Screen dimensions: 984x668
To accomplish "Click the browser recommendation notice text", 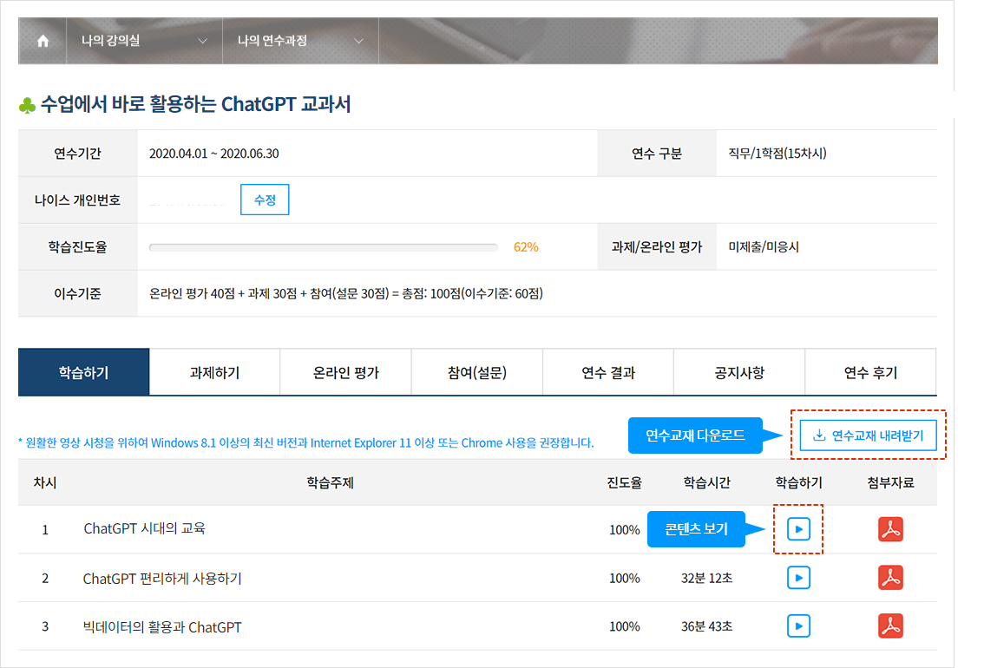I will [306, 442].
